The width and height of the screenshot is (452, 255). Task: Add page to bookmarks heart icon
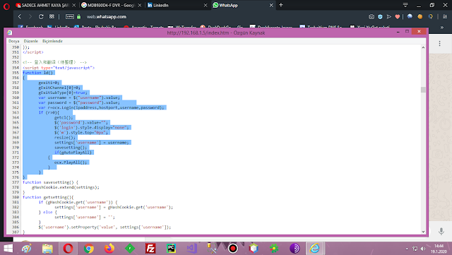point(398,17)
